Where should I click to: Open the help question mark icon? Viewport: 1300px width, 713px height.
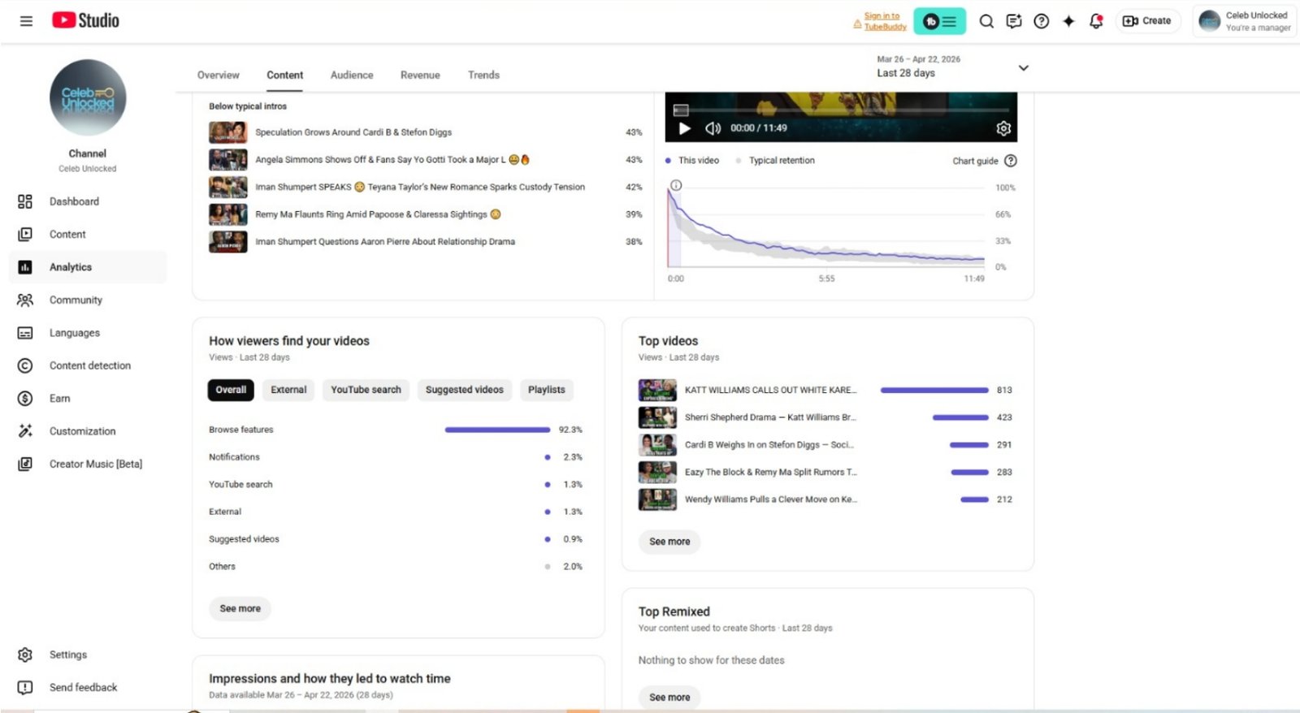click(1041, 21)
